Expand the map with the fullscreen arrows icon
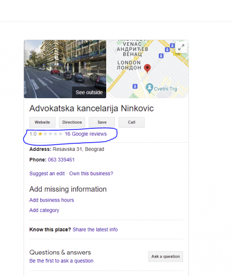The width and height of the screenshot is (232, 276). pos(181,47)
